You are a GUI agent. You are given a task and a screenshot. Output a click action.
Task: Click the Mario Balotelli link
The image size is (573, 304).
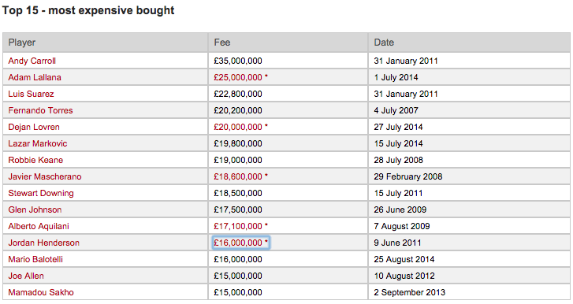(x=35, y=259)
